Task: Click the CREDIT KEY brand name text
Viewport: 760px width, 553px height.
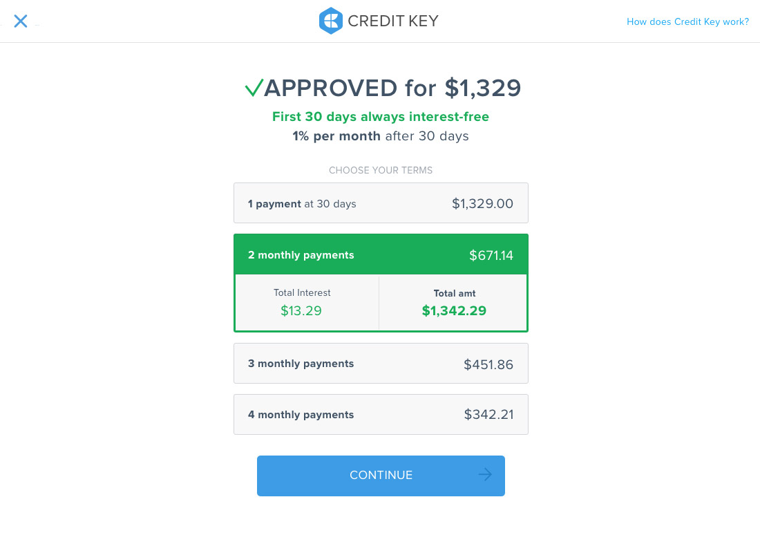Action: click(393, 21)
